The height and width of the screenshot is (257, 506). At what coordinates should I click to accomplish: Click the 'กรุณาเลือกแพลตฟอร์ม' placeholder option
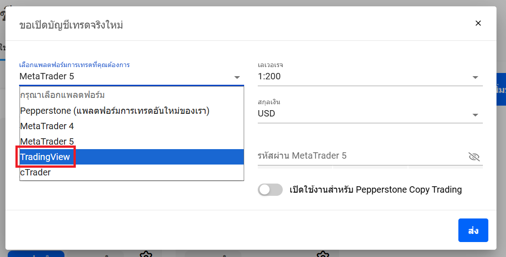(x=63, y=95)
